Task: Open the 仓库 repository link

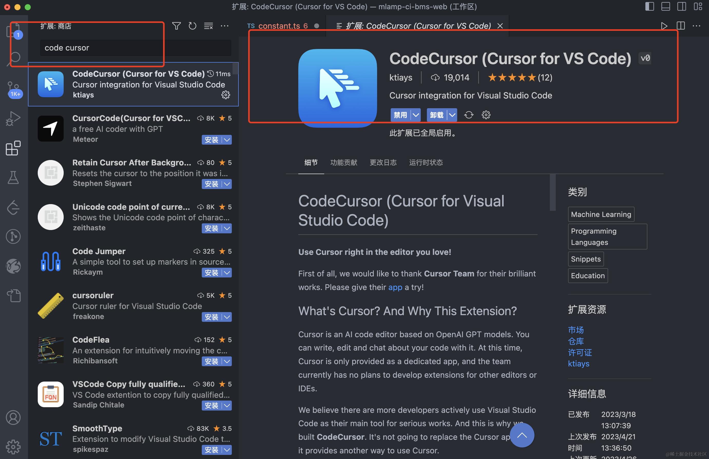Action: 576,341
